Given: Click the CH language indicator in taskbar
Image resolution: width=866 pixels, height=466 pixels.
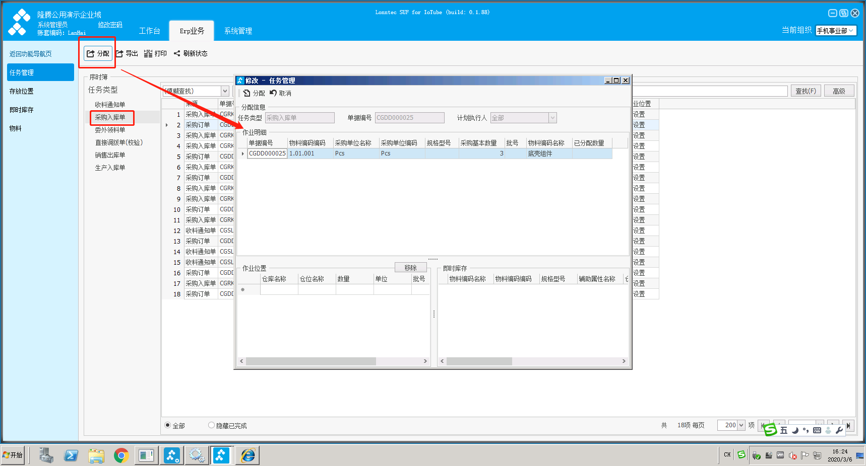Looking at the screenshot, I should click(727, 455).
